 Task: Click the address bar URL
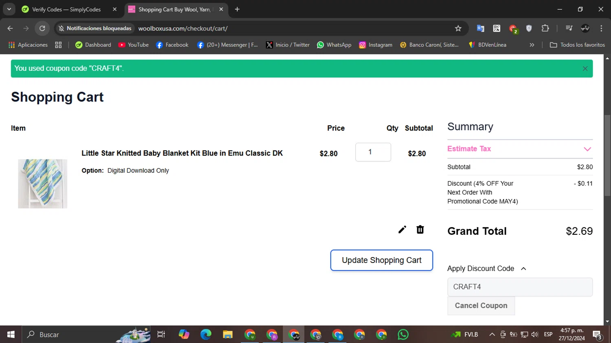[183, 28]
